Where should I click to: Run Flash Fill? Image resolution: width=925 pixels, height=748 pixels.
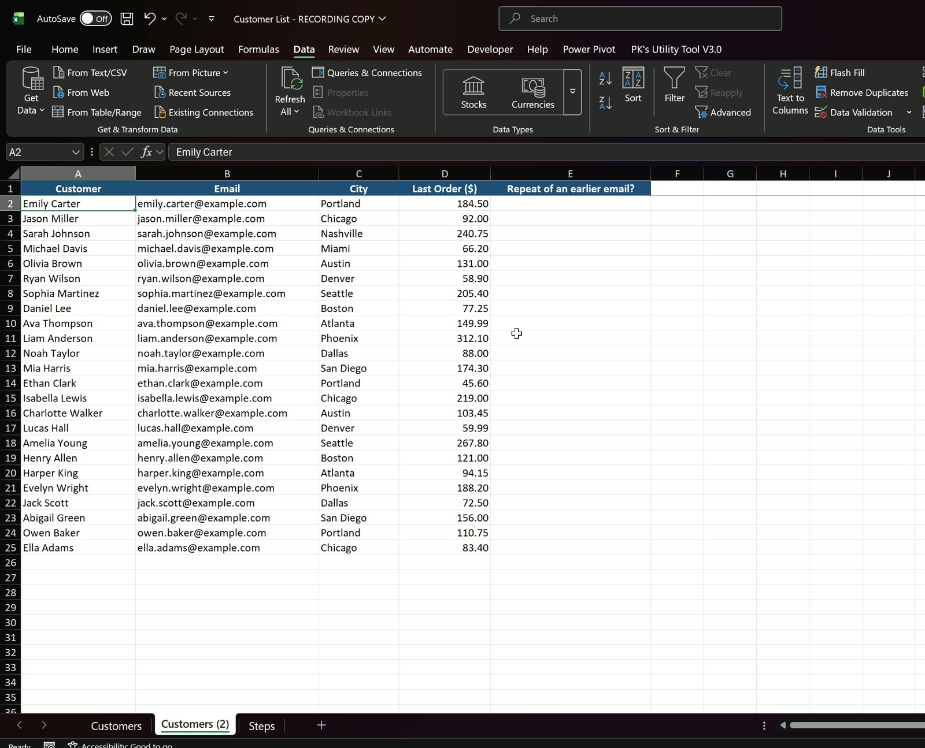click(x=840, y=73)
